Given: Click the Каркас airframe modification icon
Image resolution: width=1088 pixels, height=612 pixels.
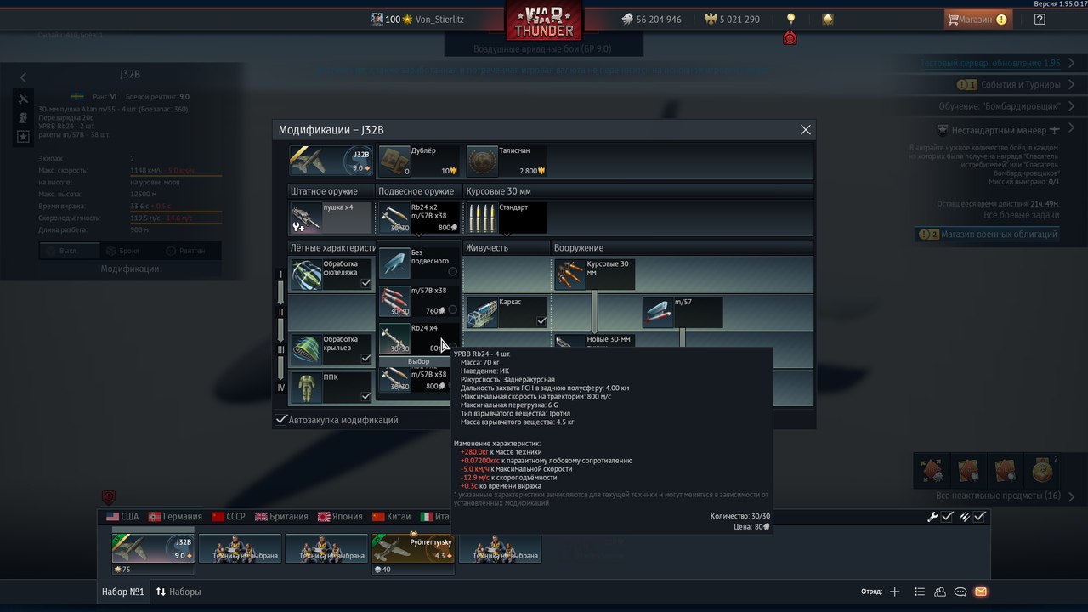Looking at the screenshot, I should (482, 312).
